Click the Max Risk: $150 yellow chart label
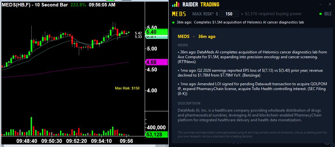This screenshot has height=147, width=335. [127, 88]
